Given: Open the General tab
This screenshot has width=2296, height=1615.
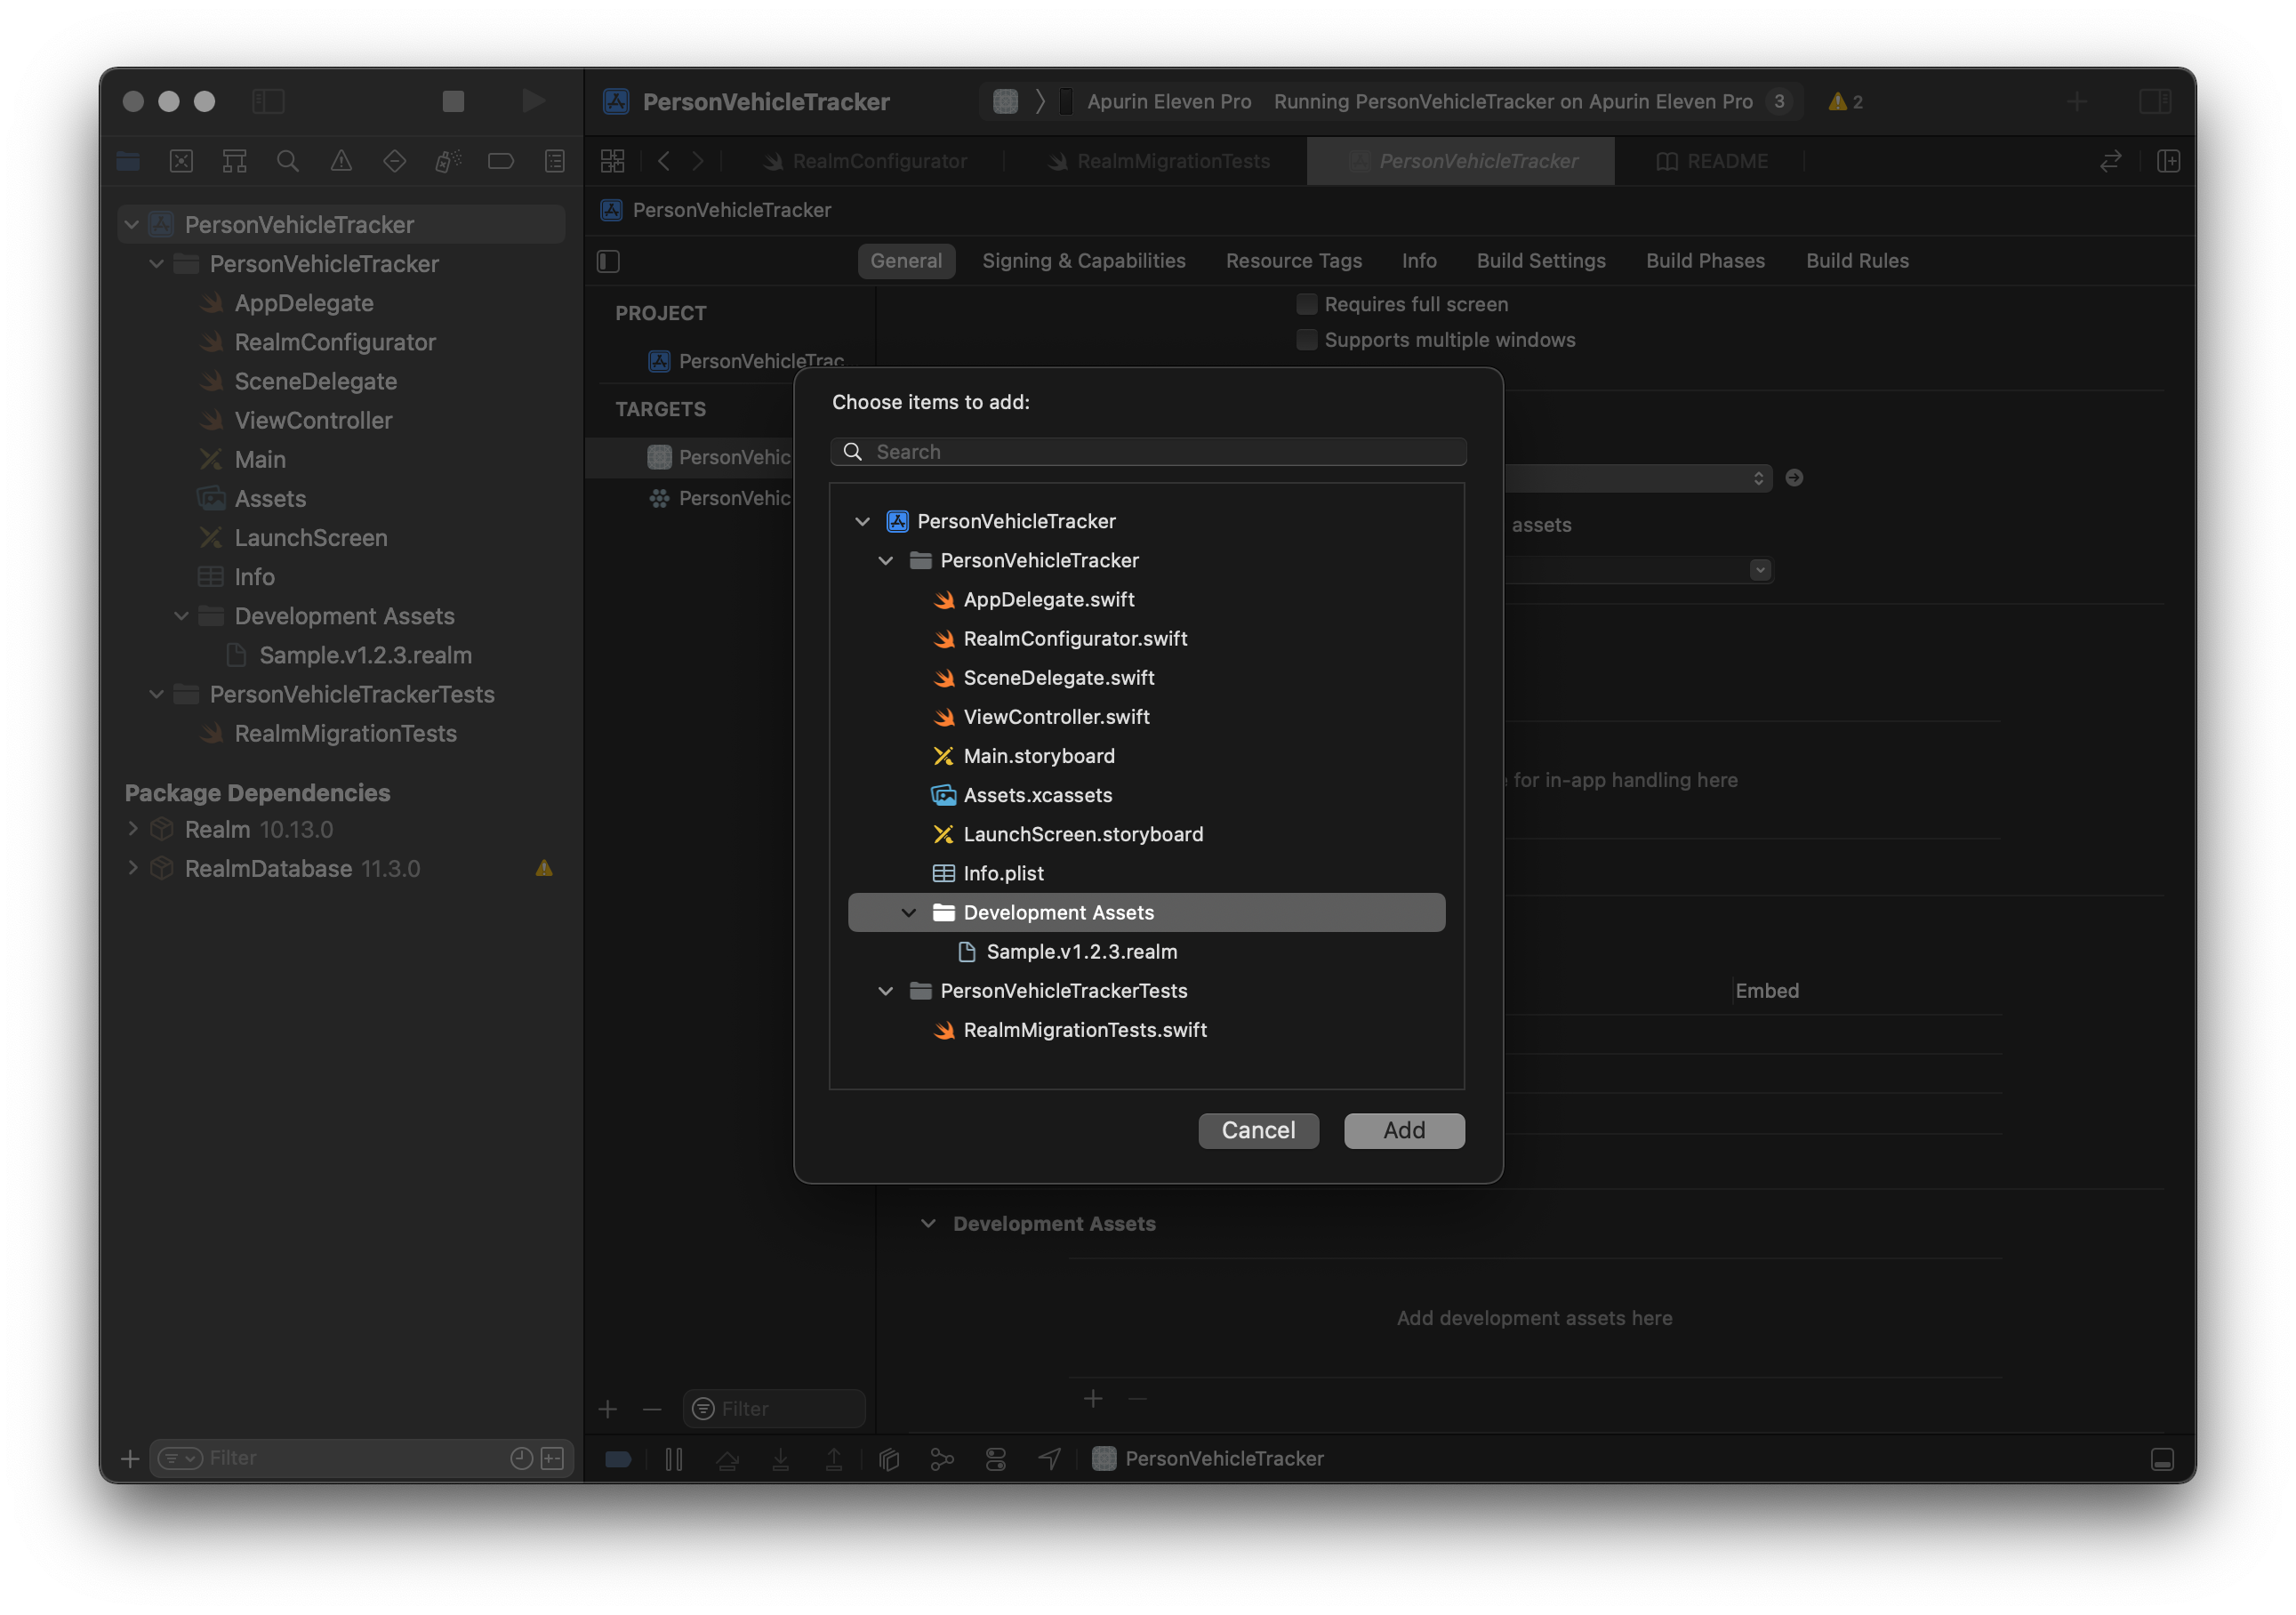Looking at the screenshot, I should click(x=905, y=261).
